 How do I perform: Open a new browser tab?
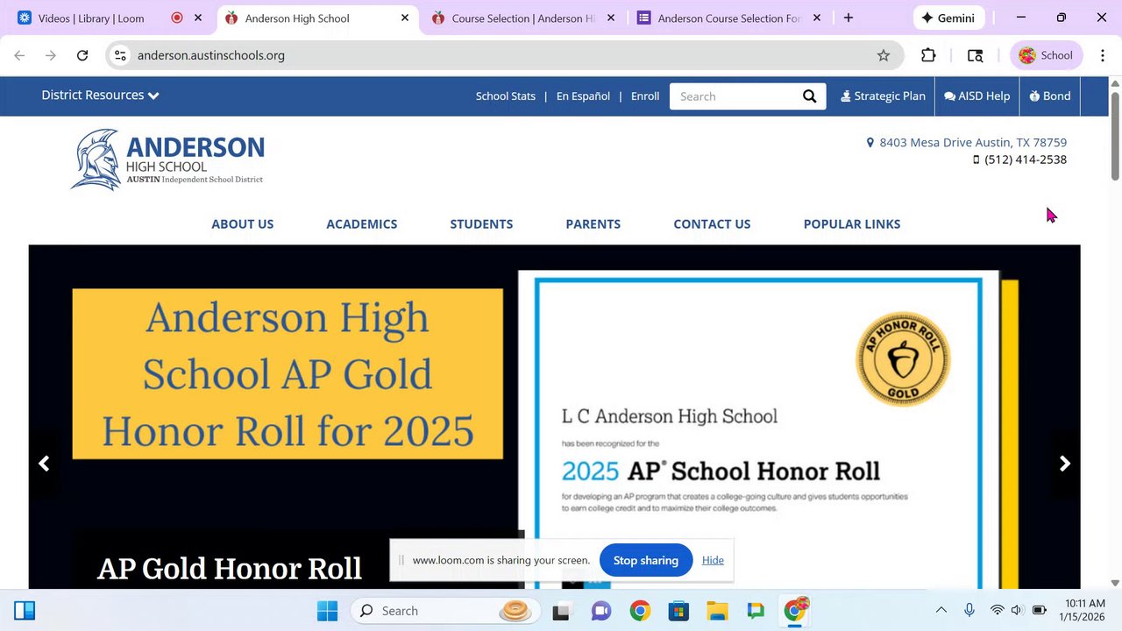[x=849, y=18]
